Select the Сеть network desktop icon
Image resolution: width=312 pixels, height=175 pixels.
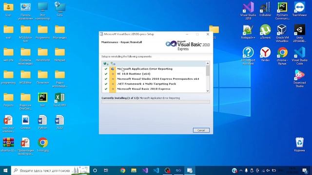(59, 9)
